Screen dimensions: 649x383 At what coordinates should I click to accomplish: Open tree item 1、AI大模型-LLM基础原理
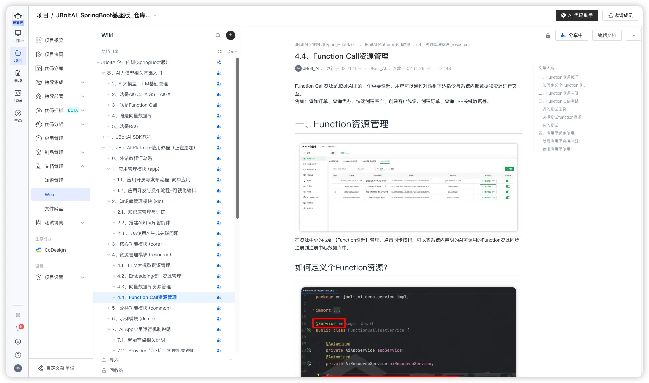pyautogui.click(x=140, y=84)
